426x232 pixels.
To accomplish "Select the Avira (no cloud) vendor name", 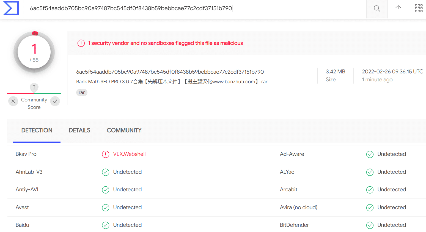I will 299,208.
